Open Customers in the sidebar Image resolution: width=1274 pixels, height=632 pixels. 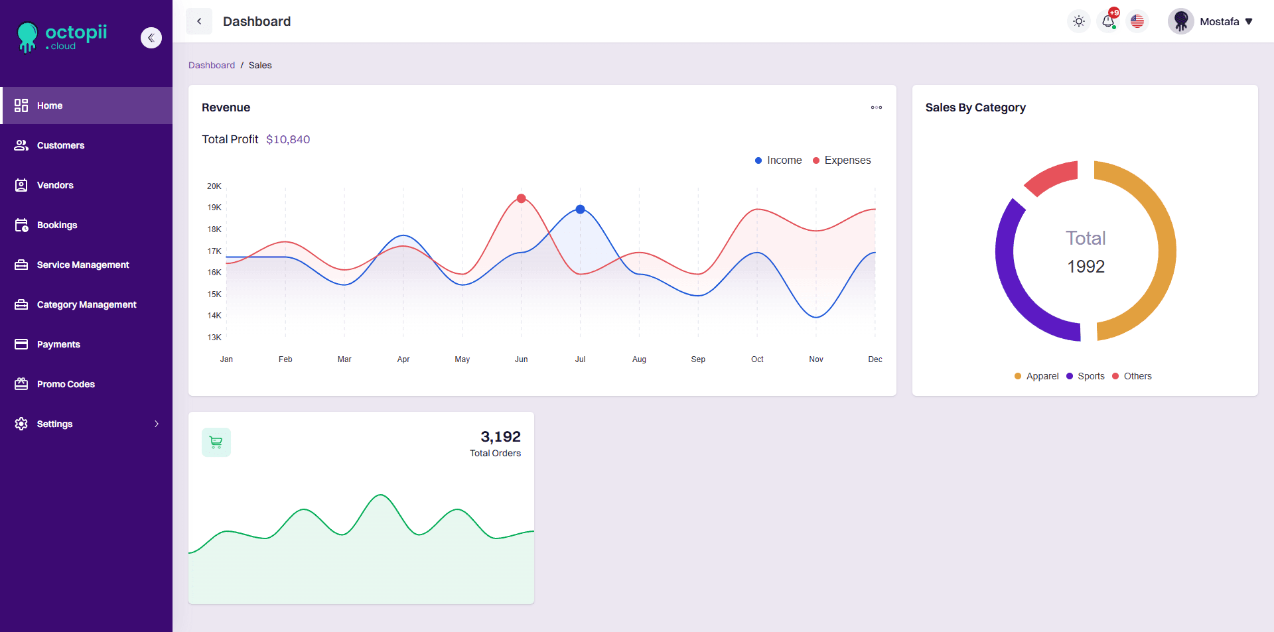pos(60,145)
